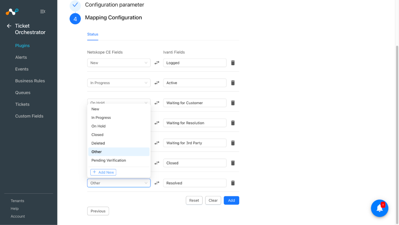Click swap arrows beside Resolved field
399x225 pixels.
pos(157,183)
